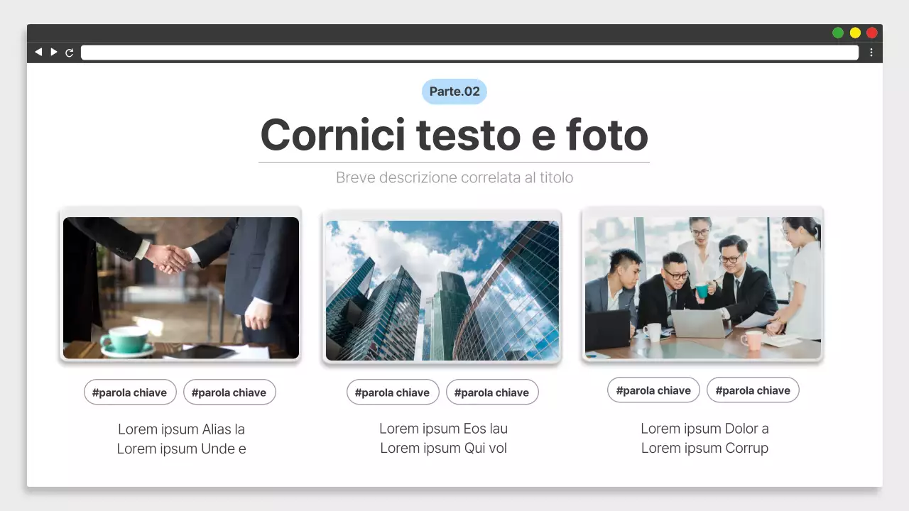Click the Breve descrizione correlata al titolo subtitle
Viewport: 909px width, 511px height.
[x=454, y=177]
